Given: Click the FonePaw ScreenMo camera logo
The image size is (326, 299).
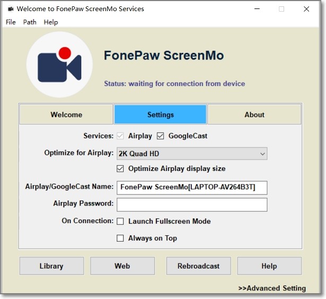Looking at the screenshot, I should [x=59, y=65].
